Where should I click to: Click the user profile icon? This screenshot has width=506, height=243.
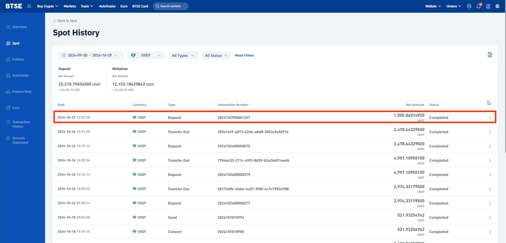tap(469, 6)
